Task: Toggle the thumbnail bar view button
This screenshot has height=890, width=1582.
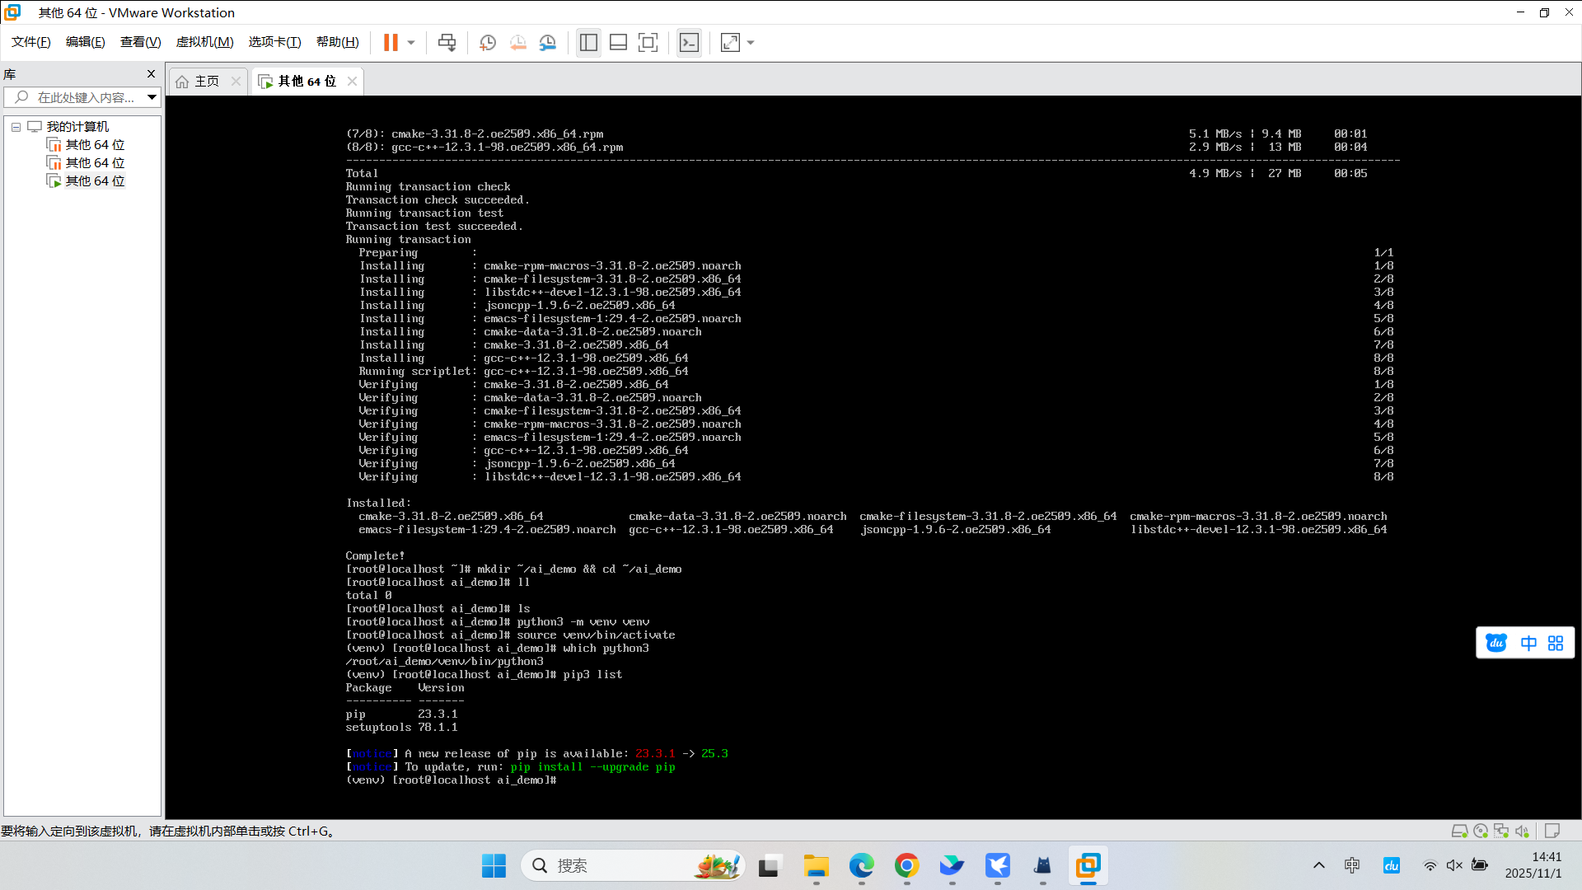Action: tap(618, 43)
